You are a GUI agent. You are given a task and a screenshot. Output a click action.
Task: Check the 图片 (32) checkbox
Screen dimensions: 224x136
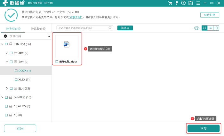coord(11,88)
